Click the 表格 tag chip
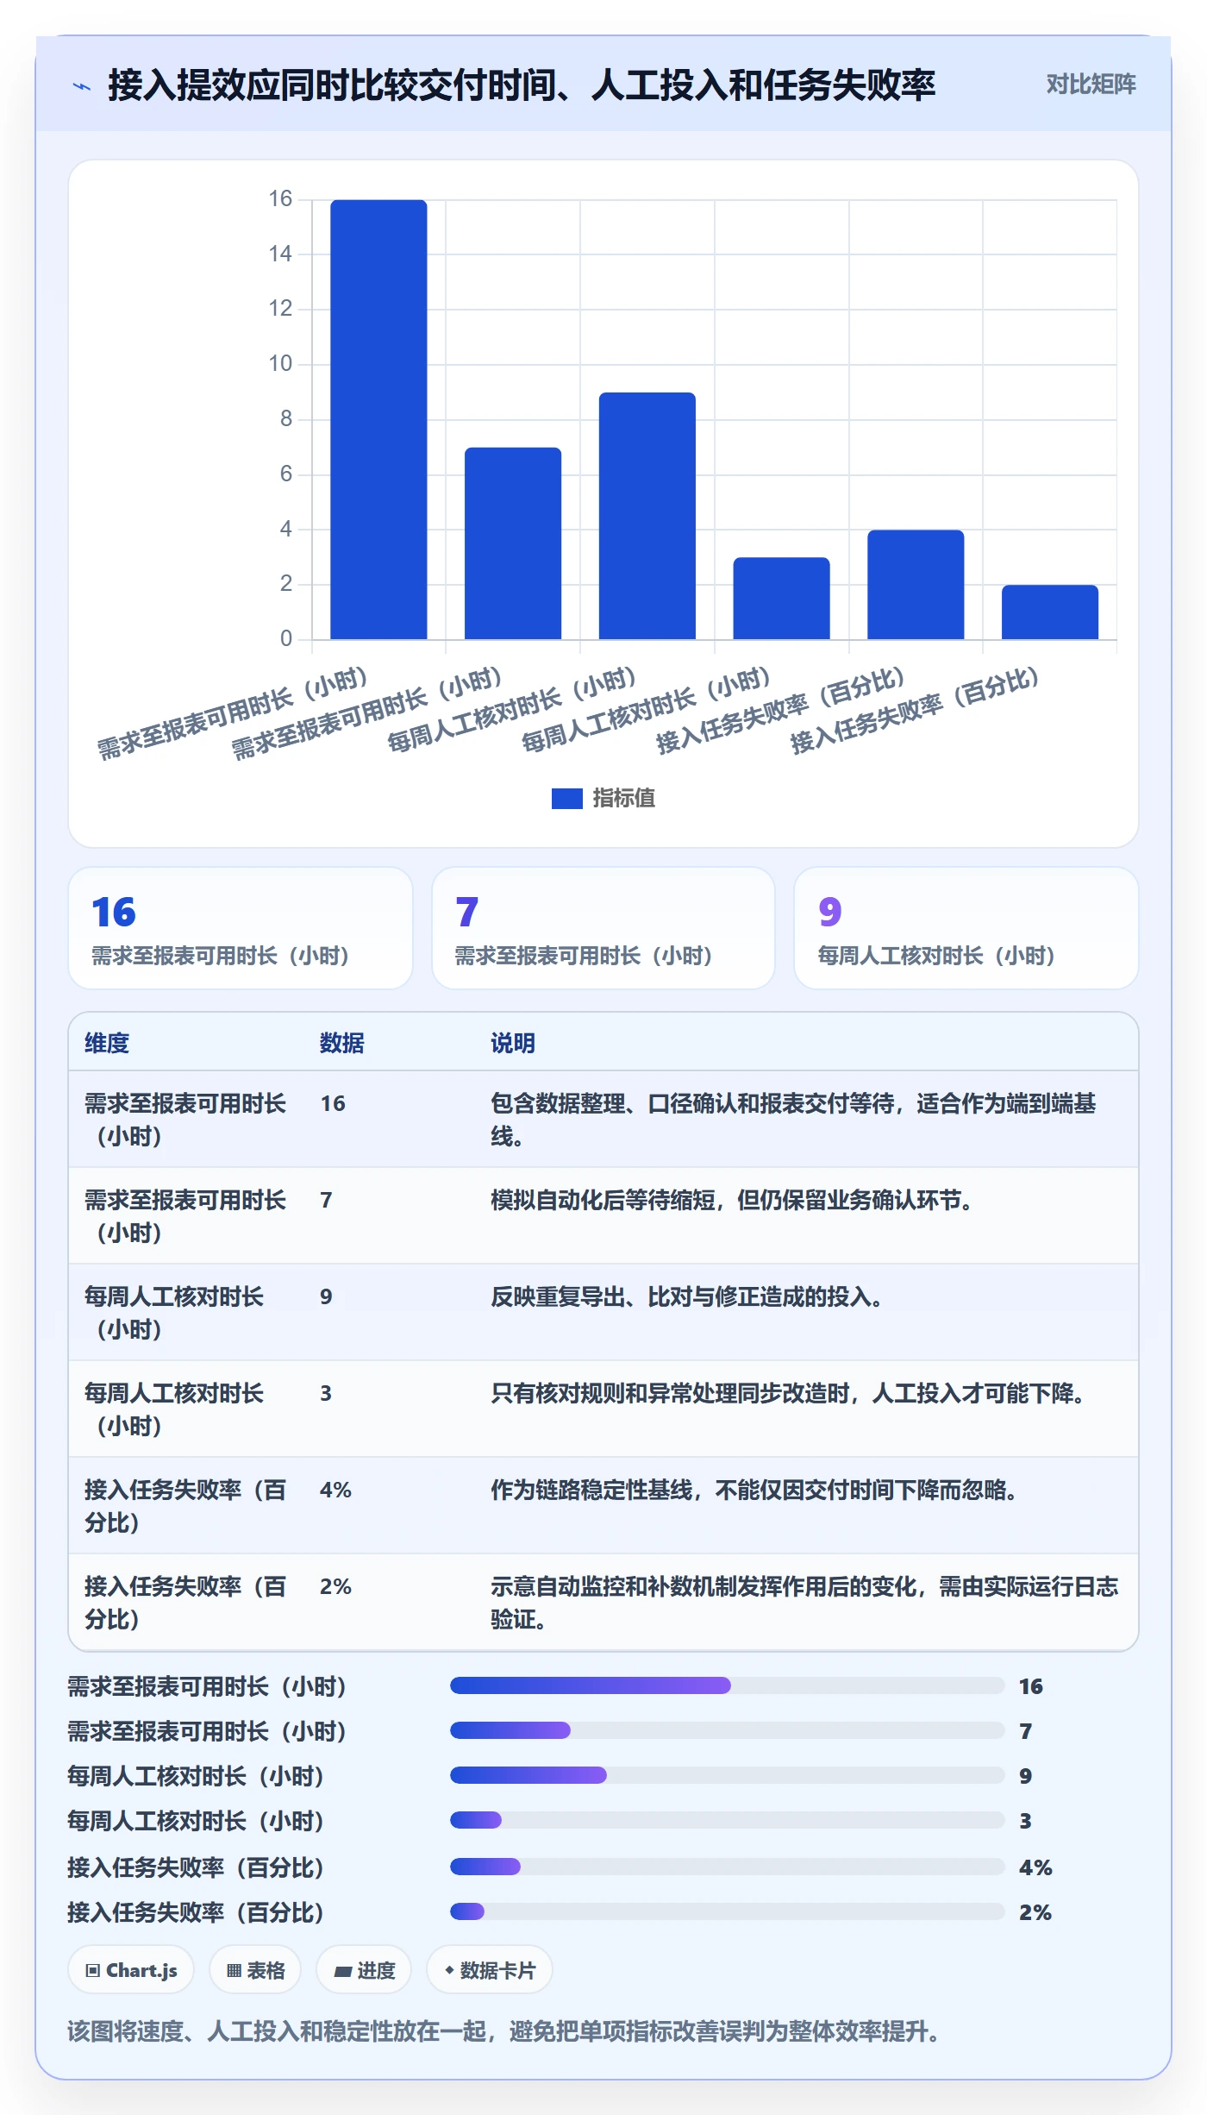Image resolution: width=1207 pixels, height=2115 pixels. coord(255,1970)
